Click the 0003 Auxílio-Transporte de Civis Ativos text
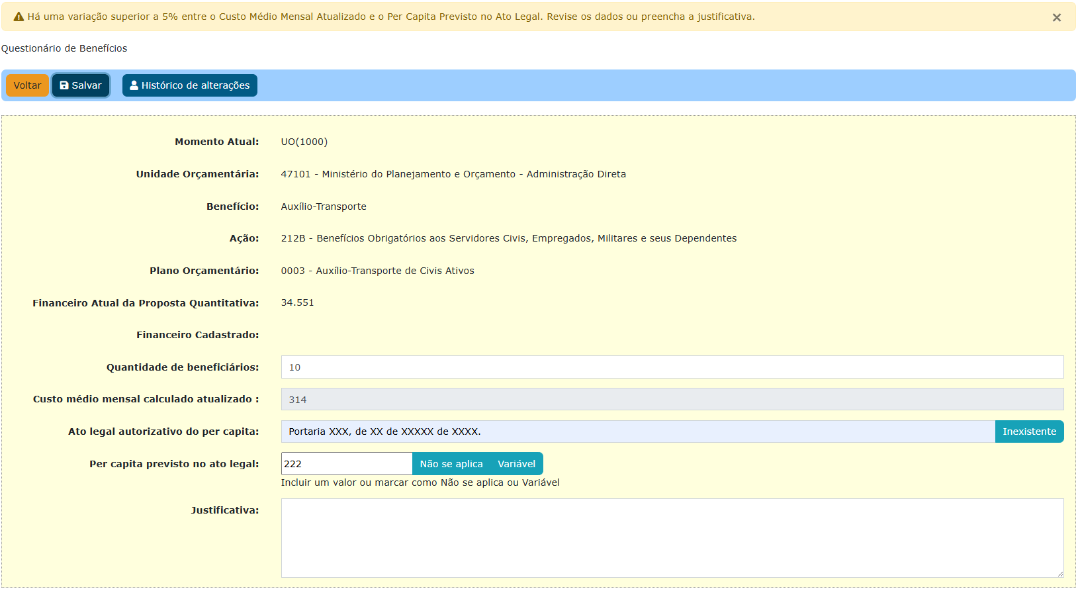1078x589 pixels. pyautogui.click(x=378, y=271)
